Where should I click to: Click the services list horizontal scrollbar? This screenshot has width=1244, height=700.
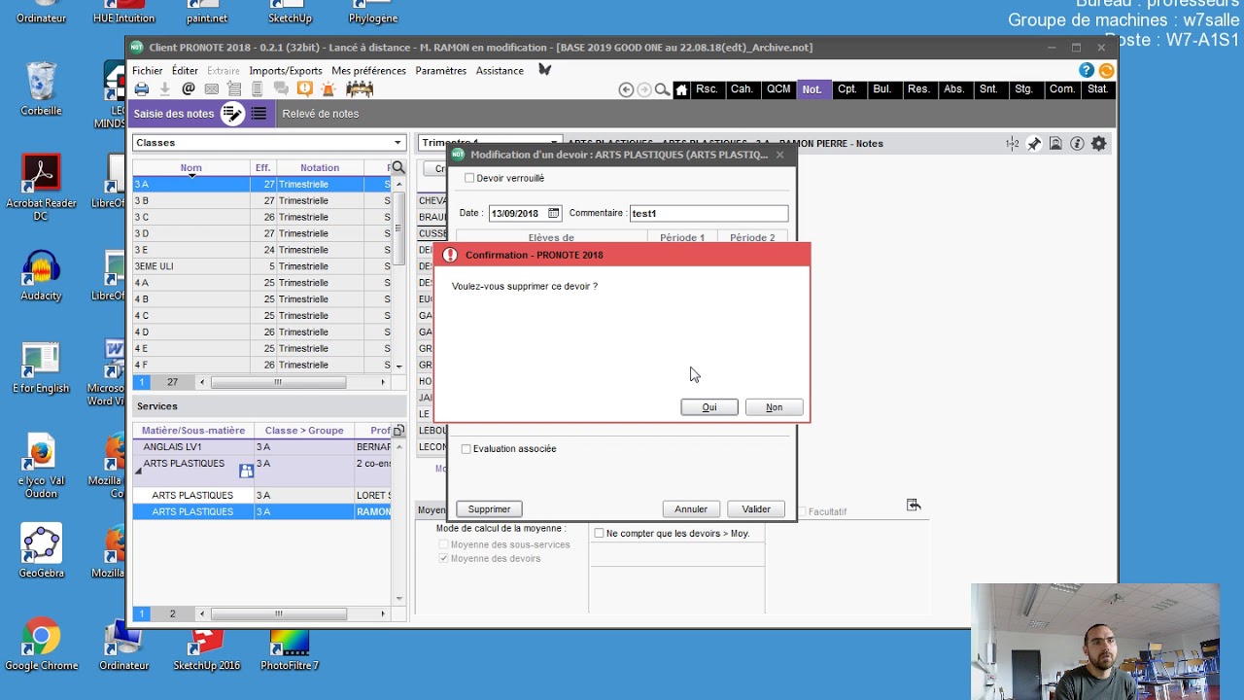[x=278, y=613]
